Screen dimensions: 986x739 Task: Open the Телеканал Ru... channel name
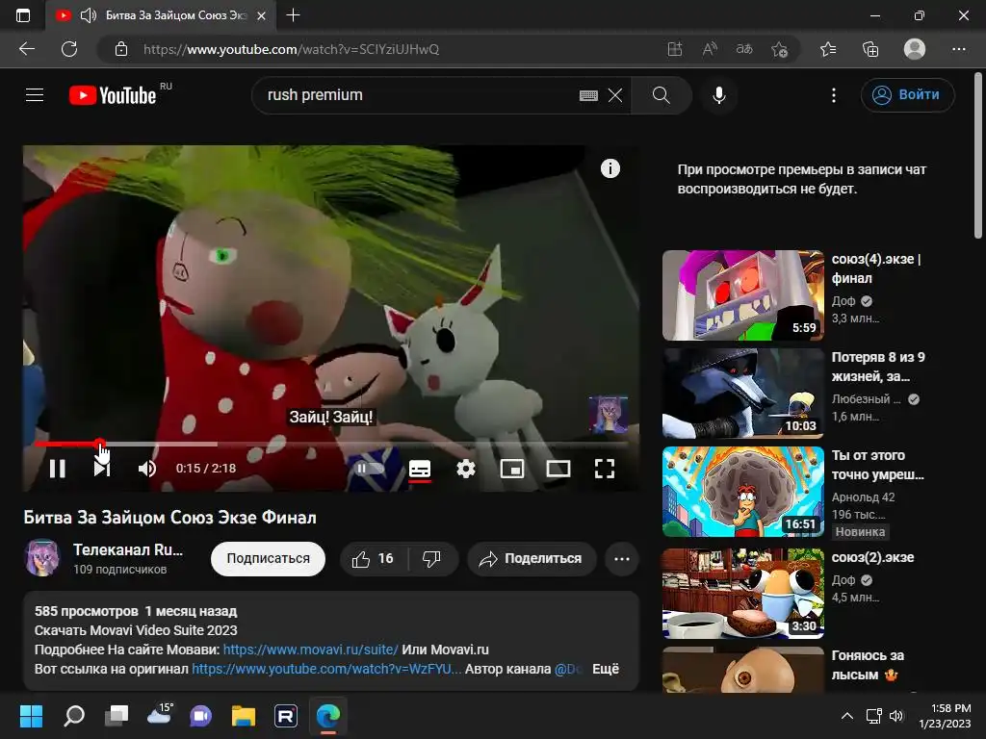(x=128, y=549)
